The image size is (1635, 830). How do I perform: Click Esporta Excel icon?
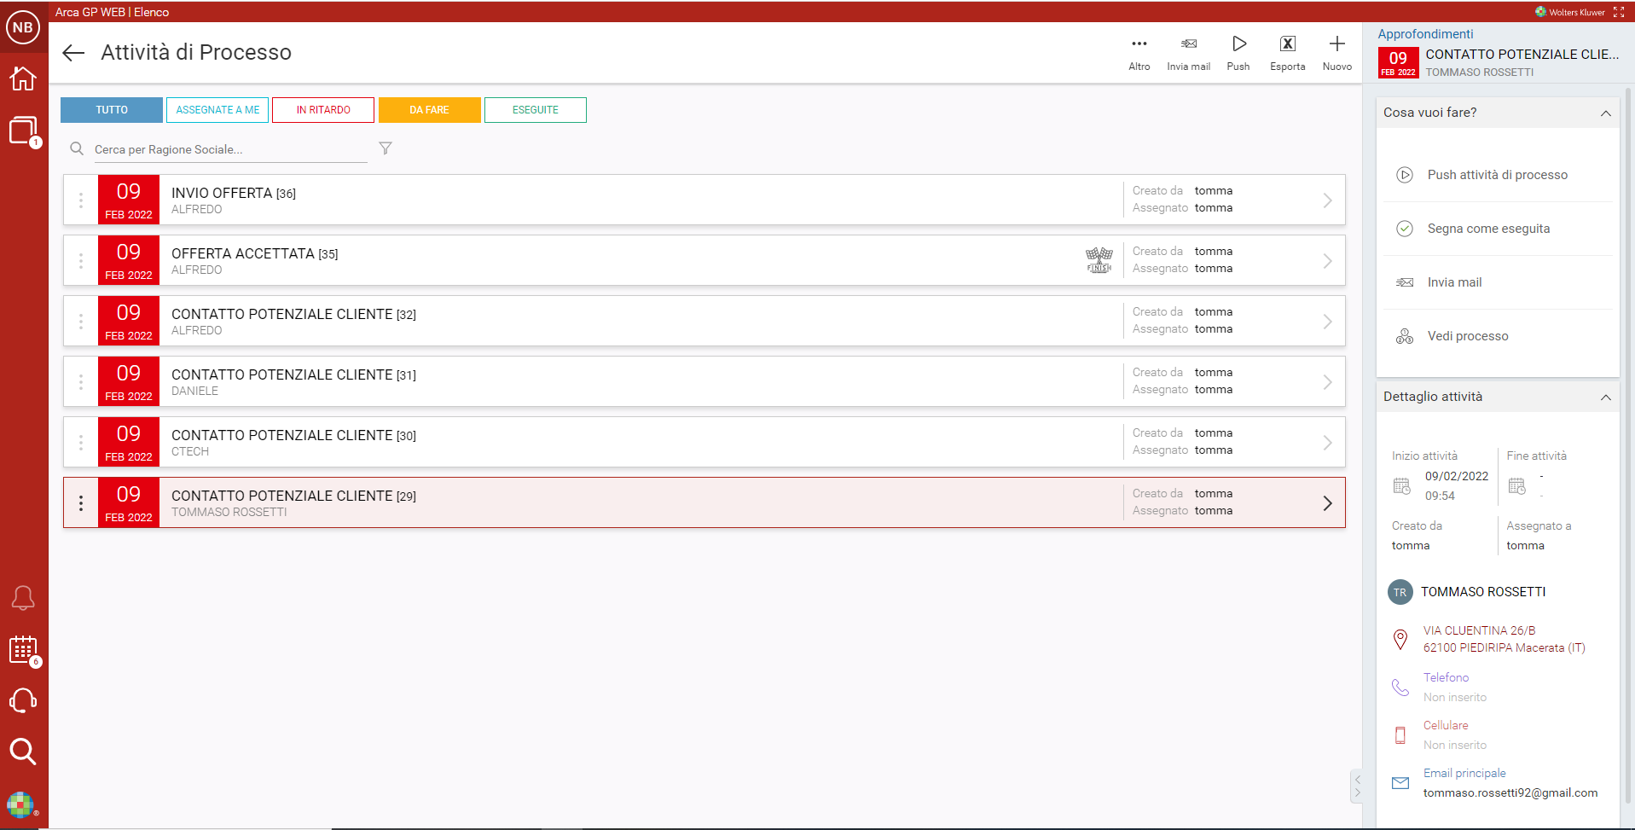[x=1288, y=53]
